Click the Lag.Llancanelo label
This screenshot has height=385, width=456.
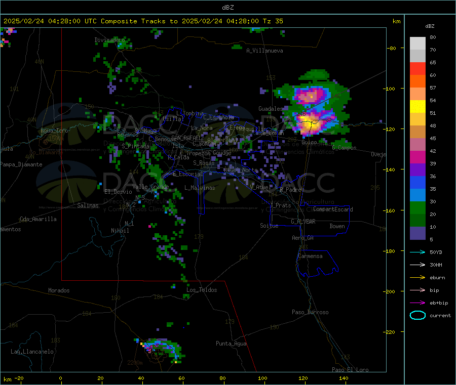pos(32,352)
